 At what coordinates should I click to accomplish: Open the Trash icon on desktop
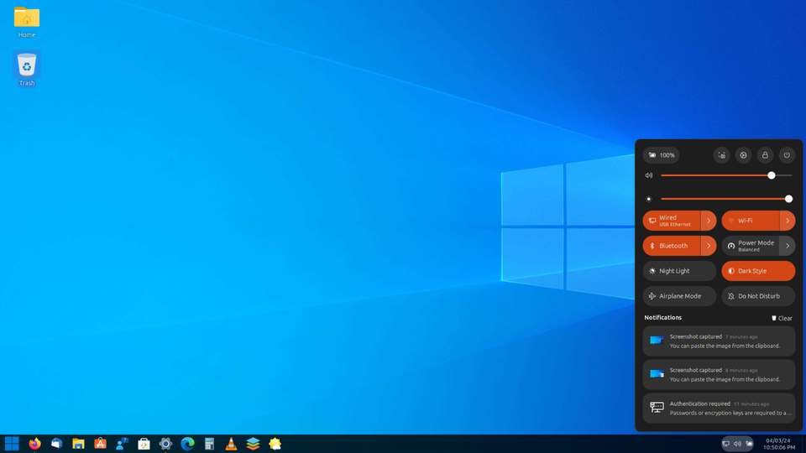click(27, 69)
